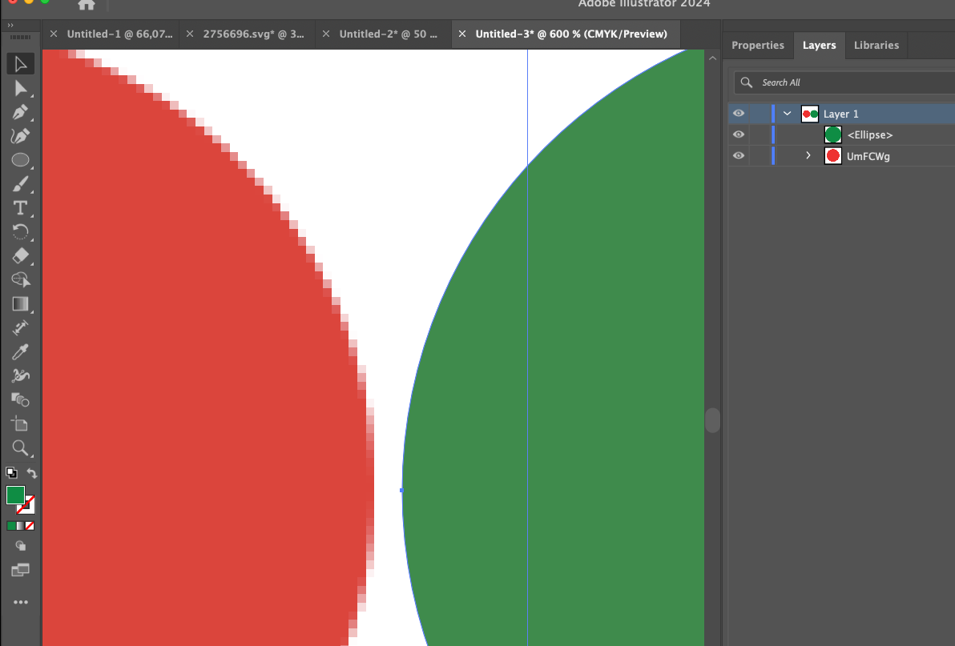This screenshot has height=646, width=955.
Task: Collapse Layer 1 with chevron
Action: click(787, 114)
